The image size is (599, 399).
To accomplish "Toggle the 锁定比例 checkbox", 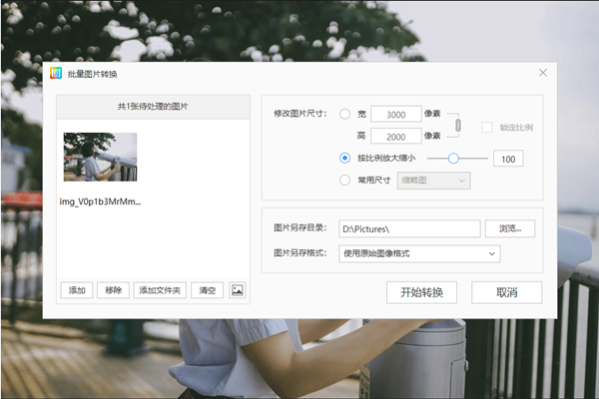I will click(x=487, y=127).
